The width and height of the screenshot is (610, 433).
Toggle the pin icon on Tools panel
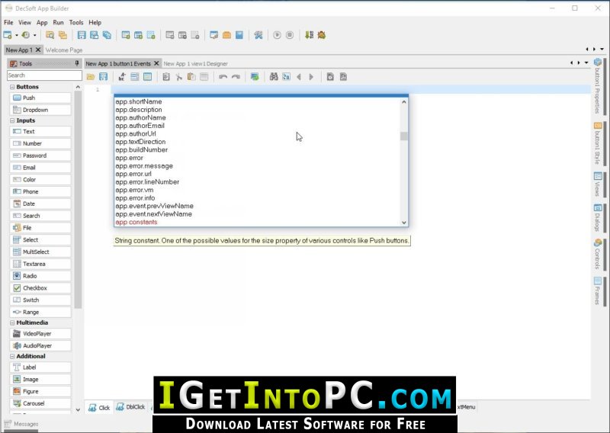[77, 63]
